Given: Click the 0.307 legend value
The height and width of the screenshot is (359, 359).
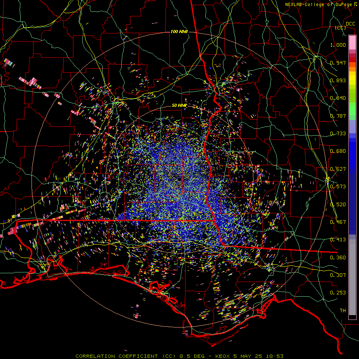Looking at the screenshot, I should 338,275.
